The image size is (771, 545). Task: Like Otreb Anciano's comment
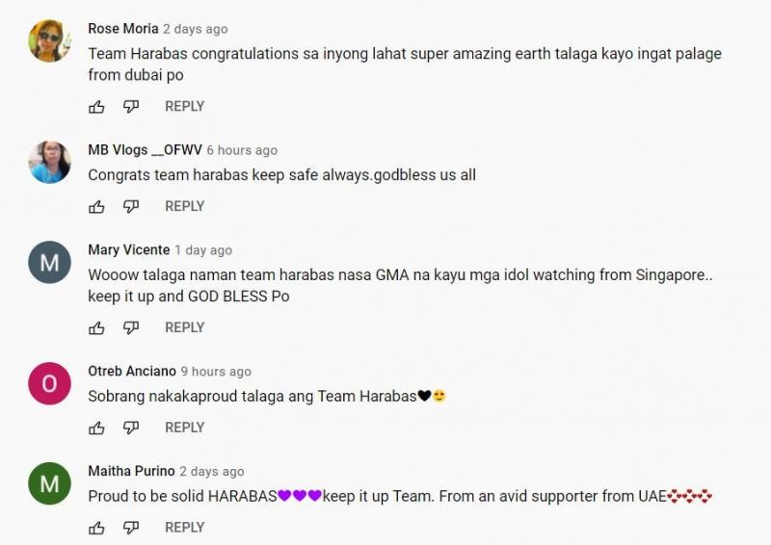pos(96,428)
